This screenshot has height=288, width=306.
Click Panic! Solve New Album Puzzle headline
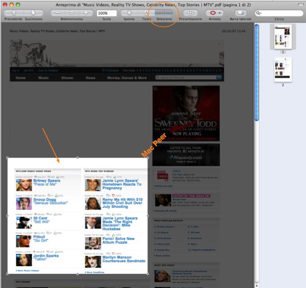pyautogui.click(x=119, y=241)
